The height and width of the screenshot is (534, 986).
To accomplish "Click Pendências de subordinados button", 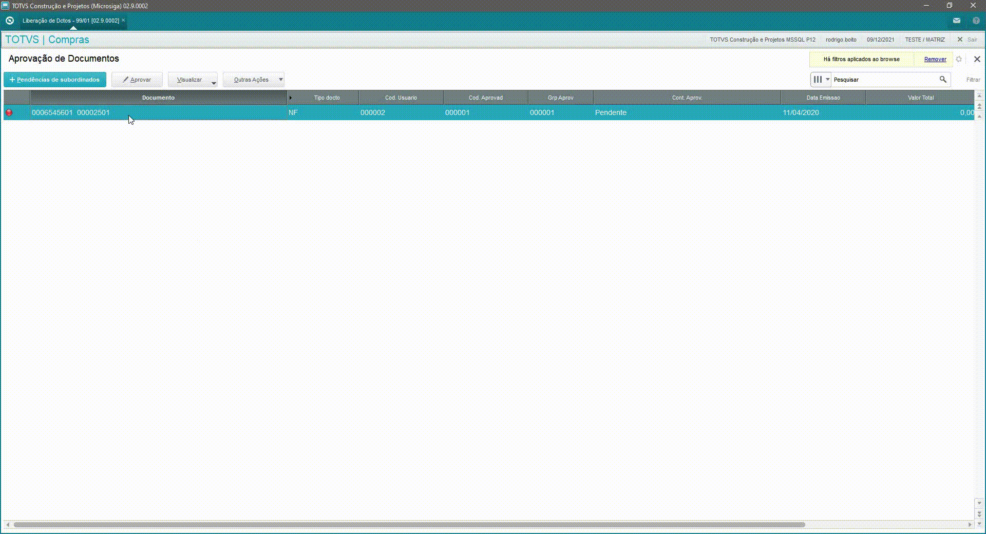I will (x=55, y=80).
